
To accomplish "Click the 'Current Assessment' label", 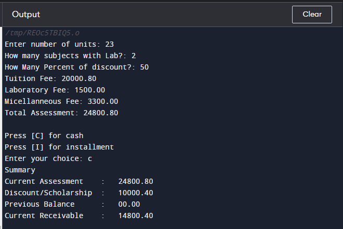I will click(44, 181).
